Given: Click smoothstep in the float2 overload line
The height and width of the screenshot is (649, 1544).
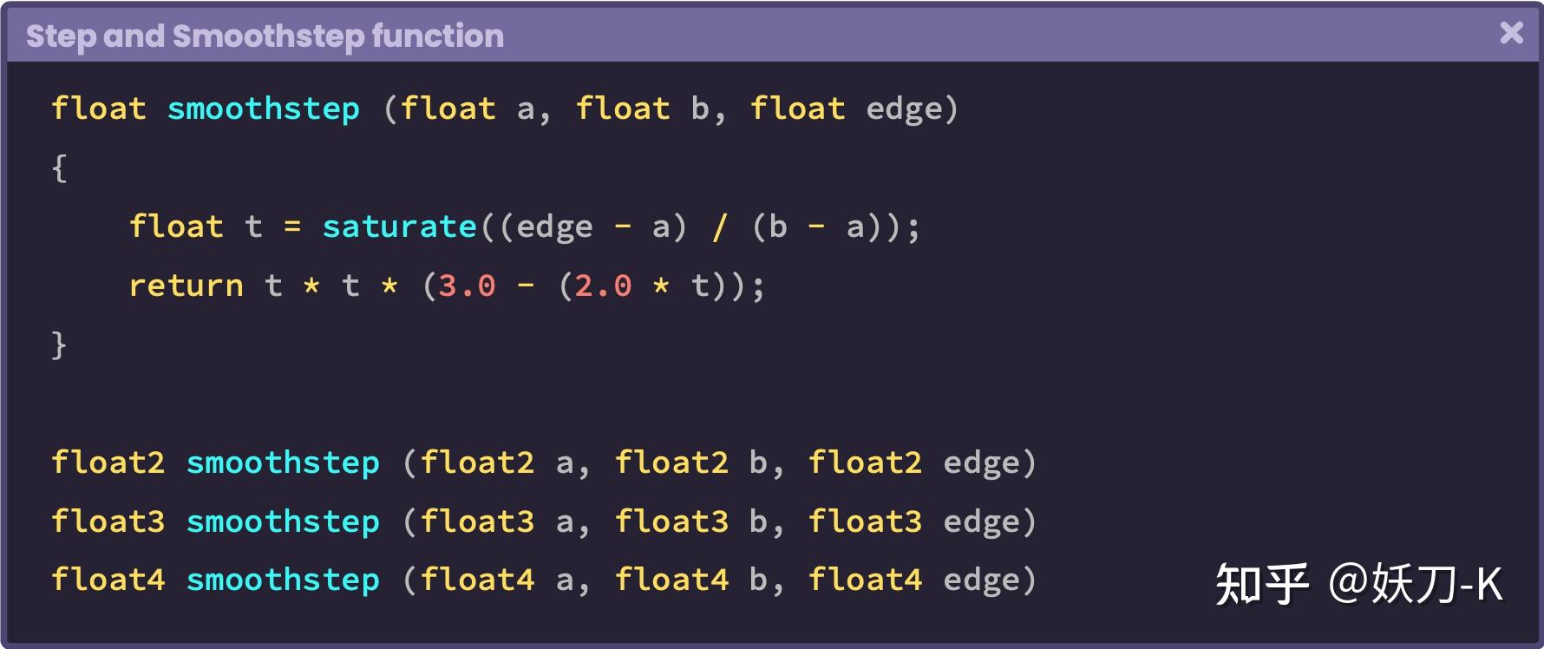Looking at the screenshot, I should pyautogui.click(x=283, y=463).
